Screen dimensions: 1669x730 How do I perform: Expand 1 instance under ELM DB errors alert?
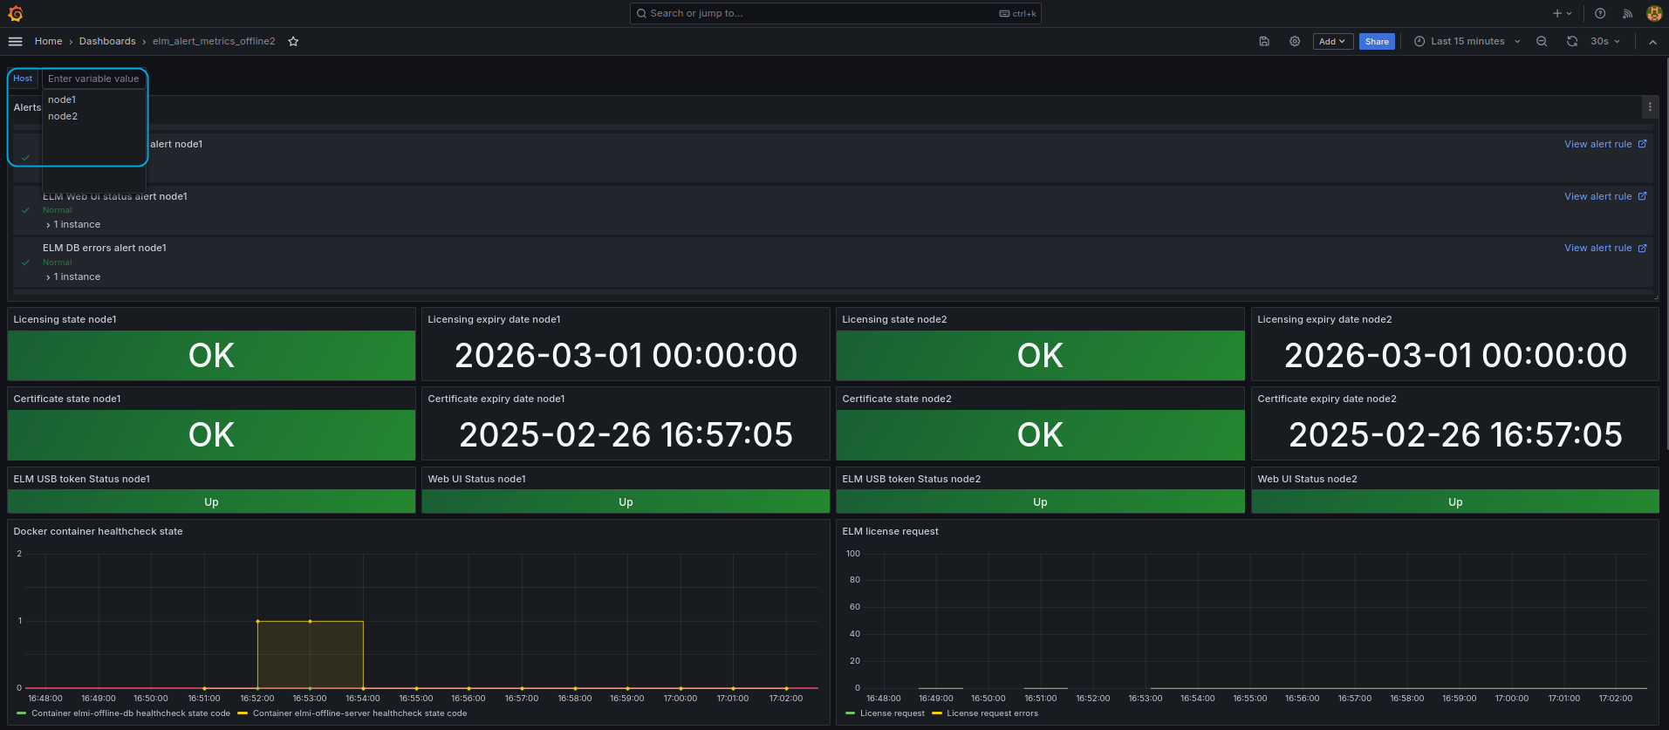coord(76,276)
